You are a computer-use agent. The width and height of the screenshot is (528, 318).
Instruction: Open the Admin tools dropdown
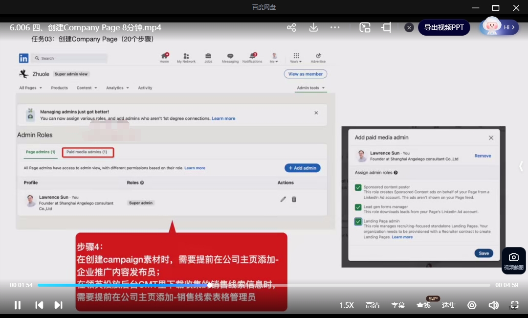(x=311, y=88)
